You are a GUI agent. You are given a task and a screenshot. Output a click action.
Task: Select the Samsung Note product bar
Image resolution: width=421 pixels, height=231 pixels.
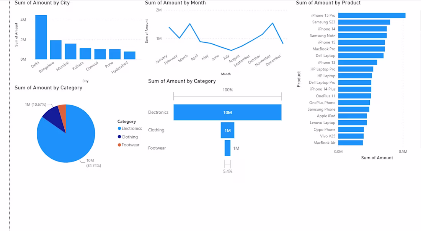[x=362, y=36]
